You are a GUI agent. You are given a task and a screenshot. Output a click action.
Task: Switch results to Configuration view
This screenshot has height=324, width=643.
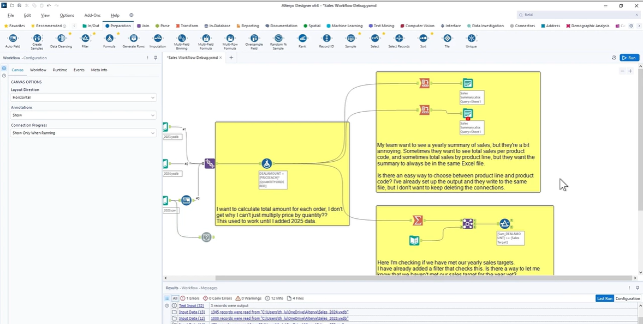click(627, 298)
